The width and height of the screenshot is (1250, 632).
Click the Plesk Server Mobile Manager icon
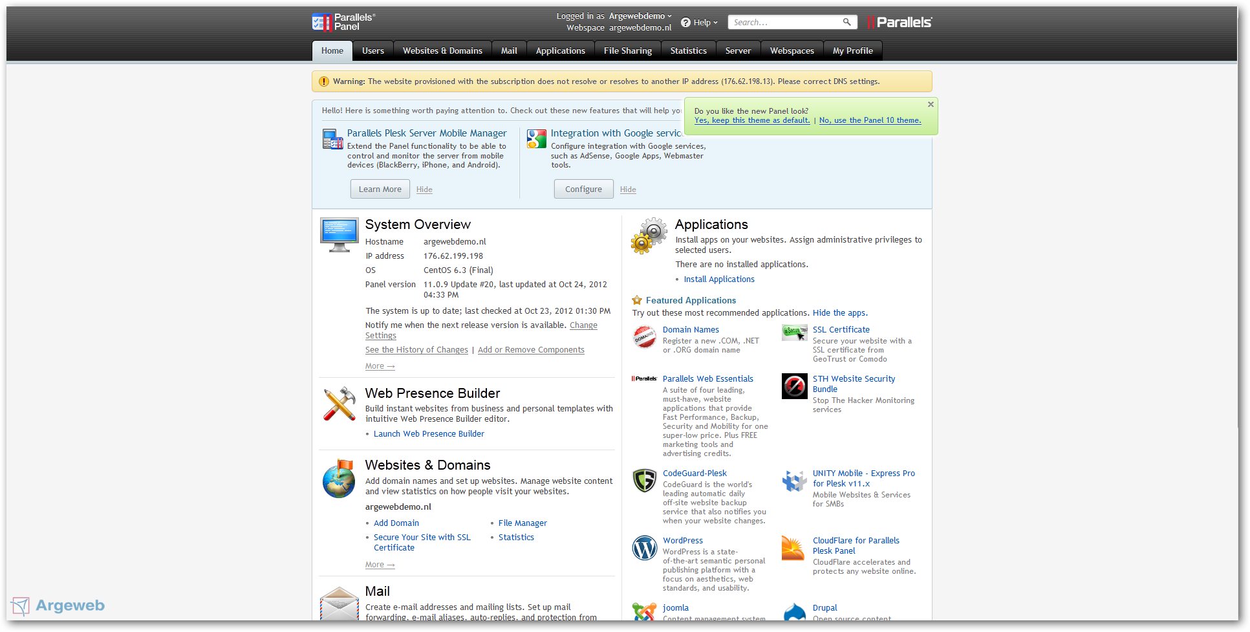tap(332, 138)
